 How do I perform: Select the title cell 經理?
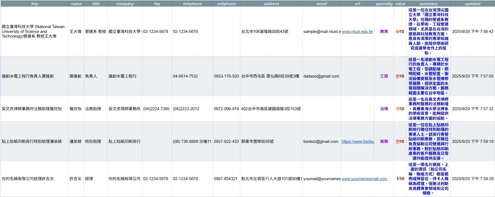96,179
